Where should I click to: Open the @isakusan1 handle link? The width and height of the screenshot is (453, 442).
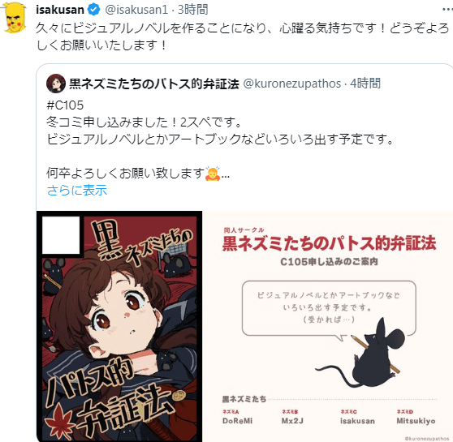tap(136, 10)
